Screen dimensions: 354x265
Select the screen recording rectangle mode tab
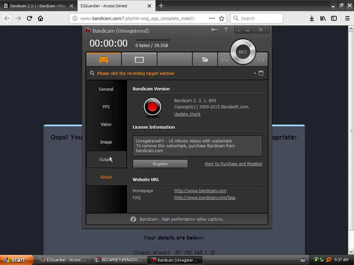[139, 59]
